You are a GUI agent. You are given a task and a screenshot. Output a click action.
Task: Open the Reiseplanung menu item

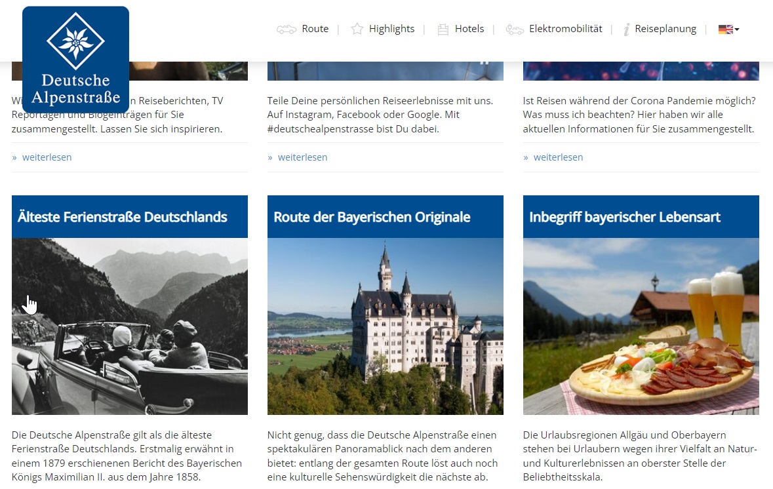click(x=665, y=29)
